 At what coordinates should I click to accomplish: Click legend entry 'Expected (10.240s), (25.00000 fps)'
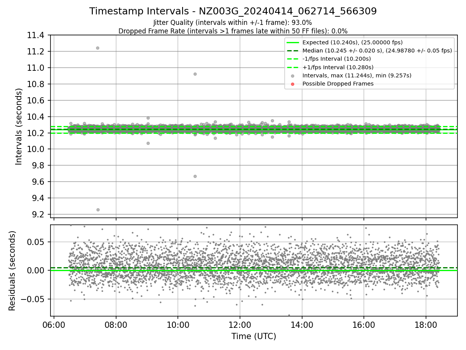point(353,42)
